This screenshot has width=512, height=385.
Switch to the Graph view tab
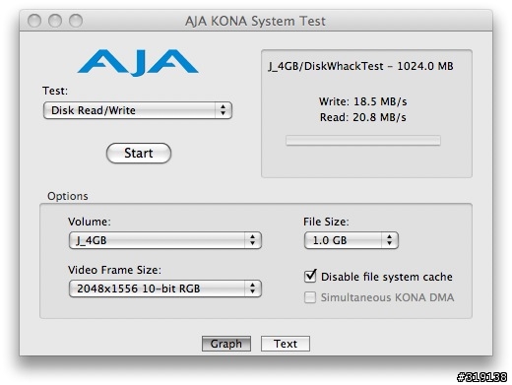(226, 344)
